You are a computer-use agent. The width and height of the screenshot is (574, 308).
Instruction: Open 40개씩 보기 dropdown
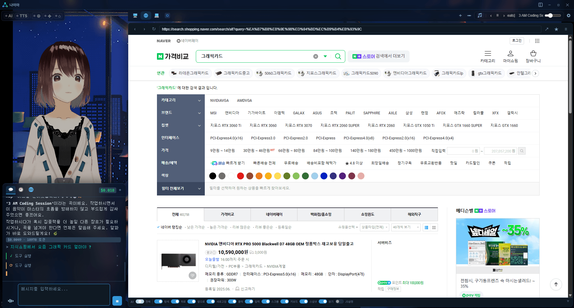pyautogui.click(x=406, y=227)
